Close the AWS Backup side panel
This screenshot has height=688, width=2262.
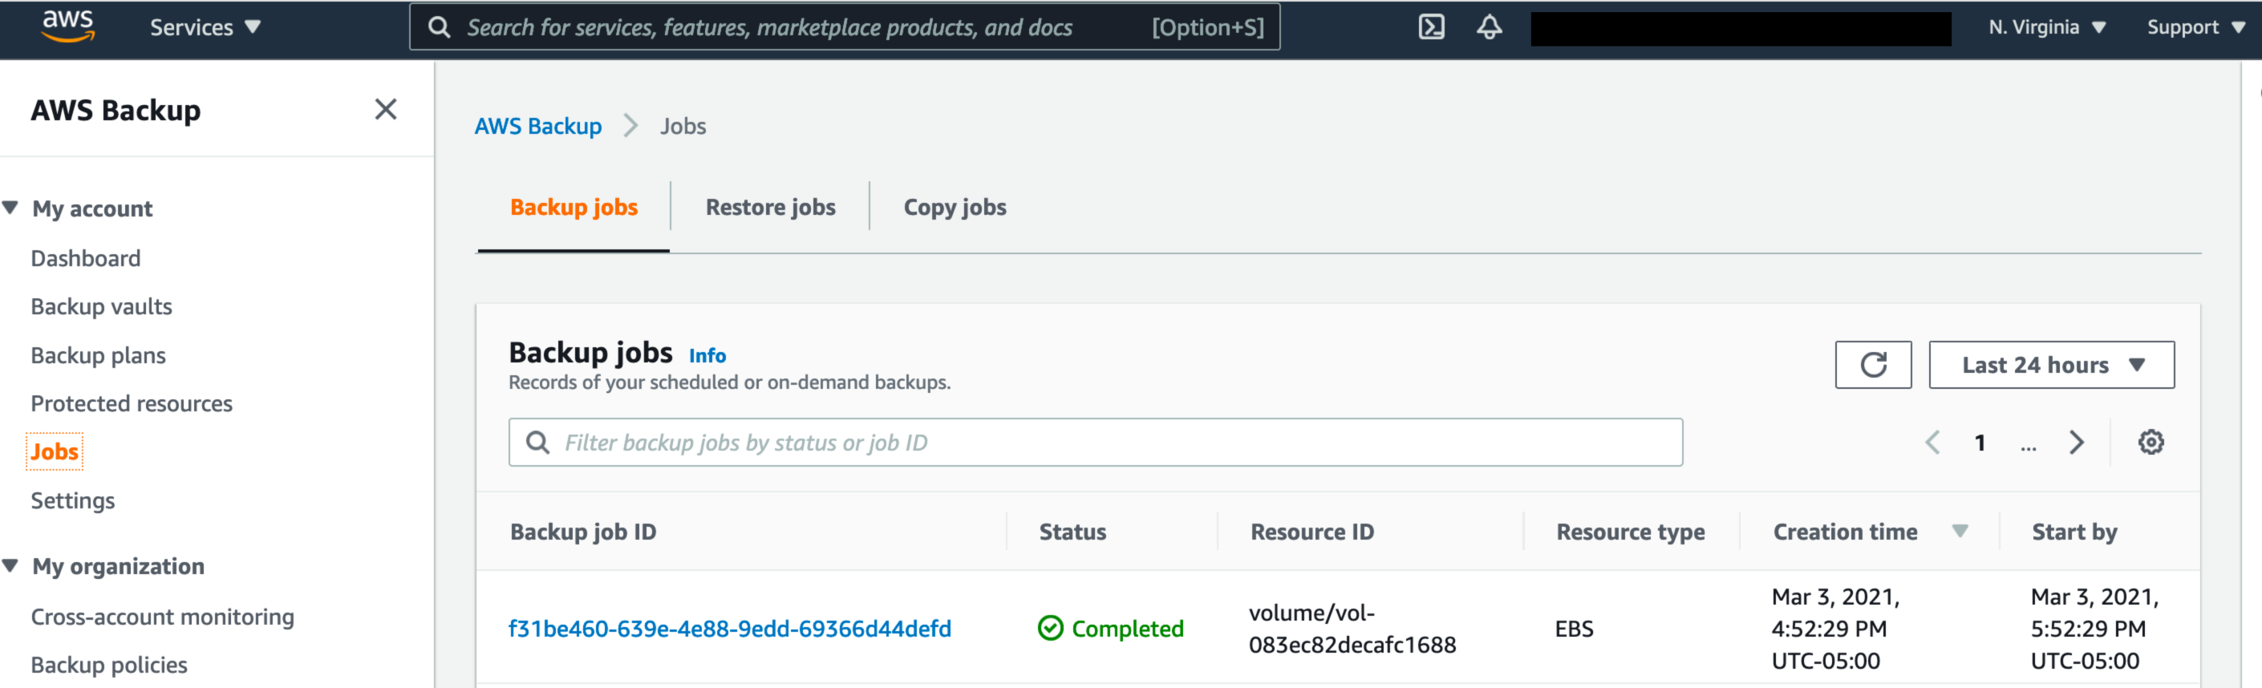[x=386, y=110]
